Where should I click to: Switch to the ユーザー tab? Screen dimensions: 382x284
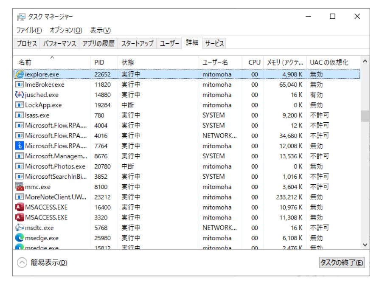[169, 43]
